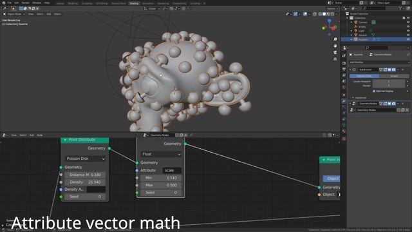Image resolution: width=412 pixels, height=232 pixels.
Task: Open the viewport Options dropdown
Action: tap(332, 8)
